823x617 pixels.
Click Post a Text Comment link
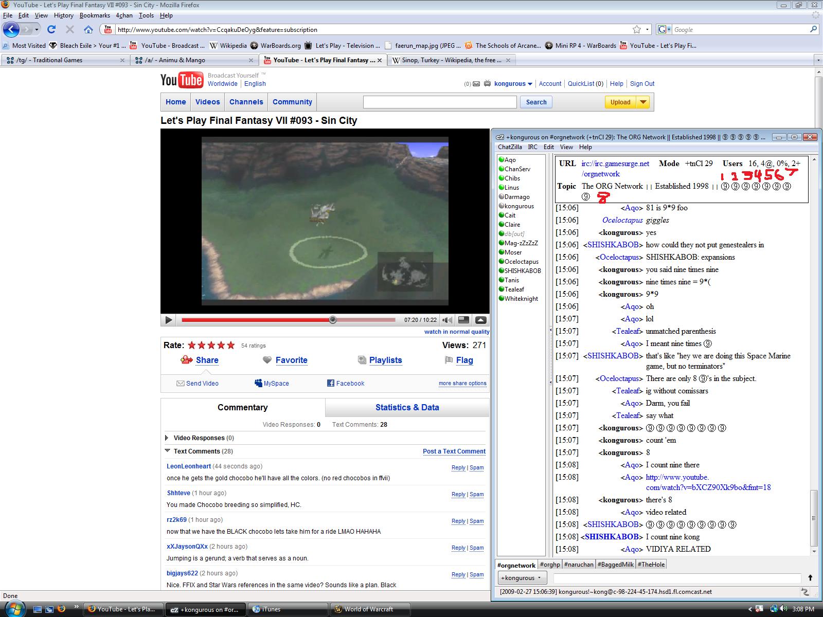click(454, 451)
